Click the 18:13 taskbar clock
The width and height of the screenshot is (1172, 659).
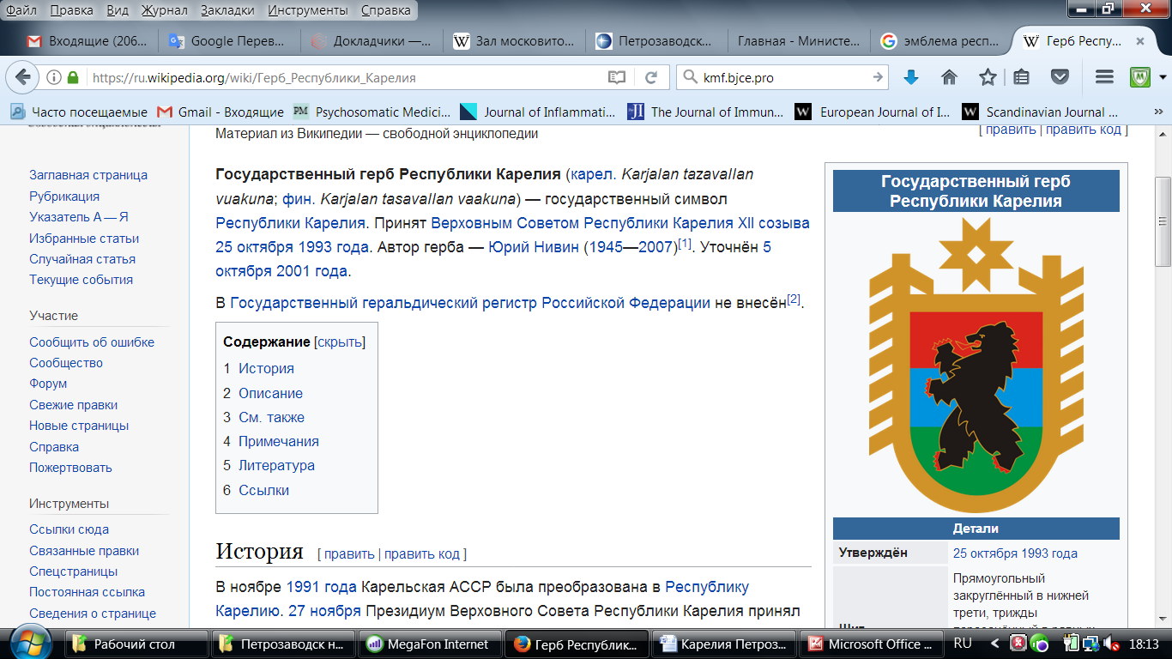coord(1145,644)
